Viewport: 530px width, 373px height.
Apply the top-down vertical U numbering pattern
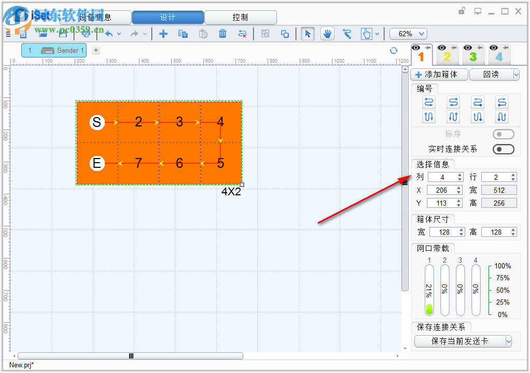pos(428,117)
